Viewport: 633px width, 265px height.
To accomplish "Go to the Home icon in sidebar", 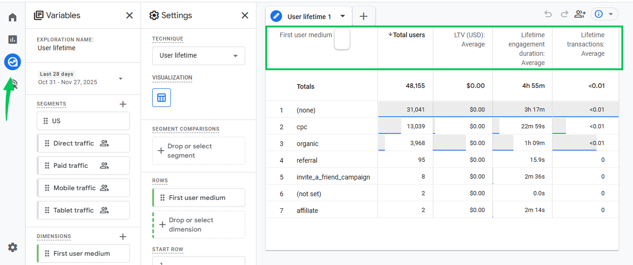I will [13, 18].
